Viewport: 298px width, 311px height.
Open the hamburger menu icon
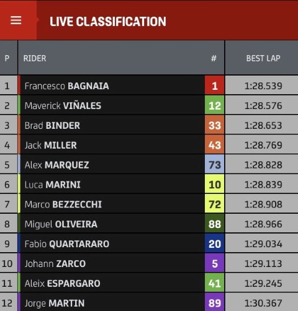16,20
